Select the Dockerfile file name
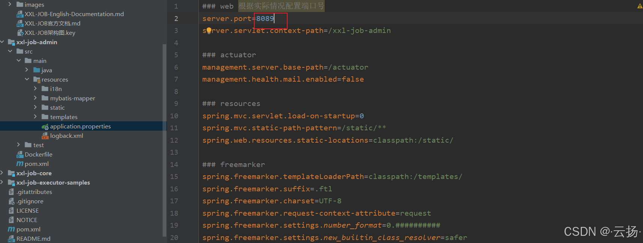 [x=39, y=155]
